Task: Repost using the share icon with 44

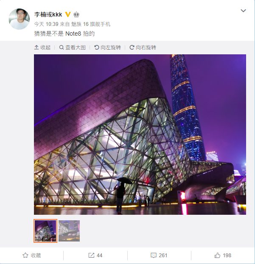Action: click(x=95, y=256)
